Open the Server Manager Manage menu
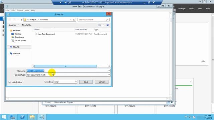 click(x=182, y=9)
